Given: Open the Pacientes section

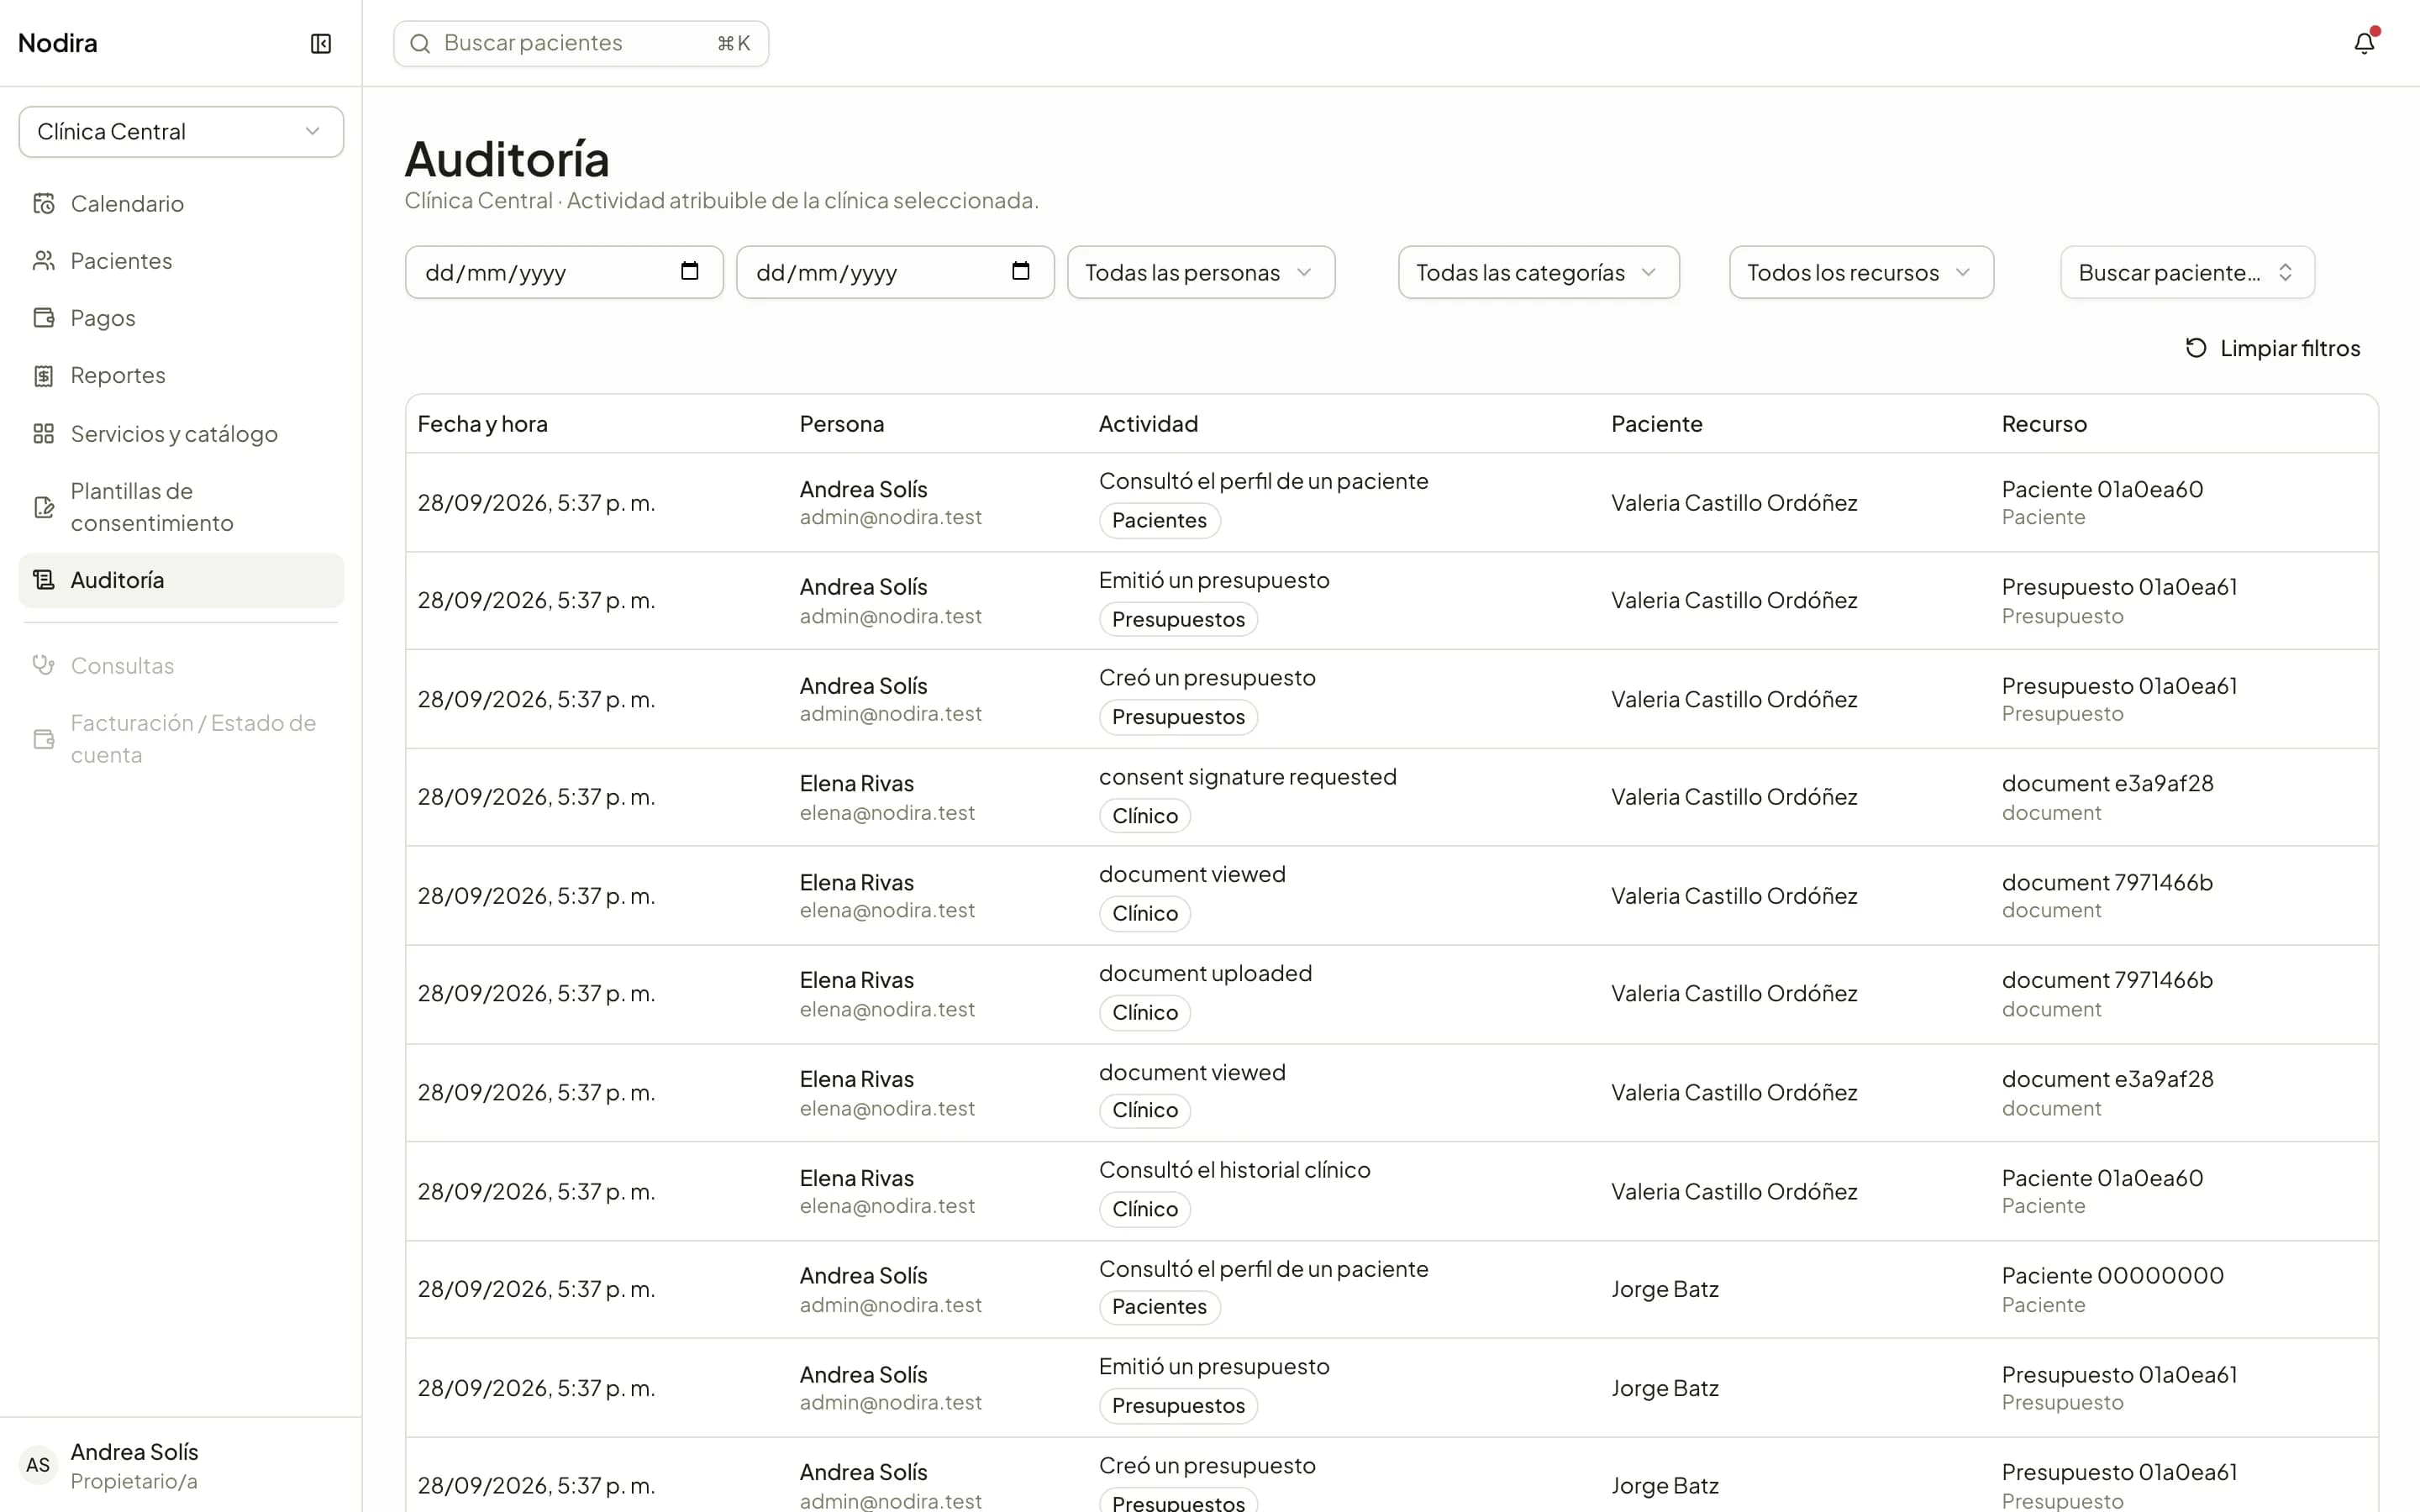Looking at the screenshot, I should (181, 261).
